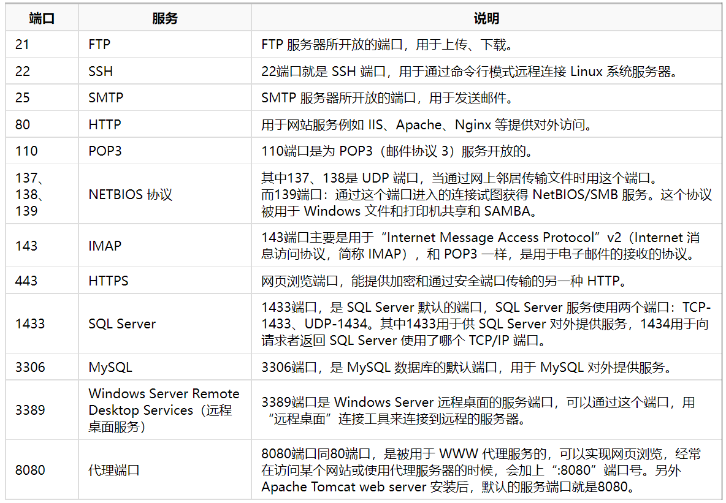The image size is (726, 503).
Task: Select the port 21 cell
Action: [23, 45]
